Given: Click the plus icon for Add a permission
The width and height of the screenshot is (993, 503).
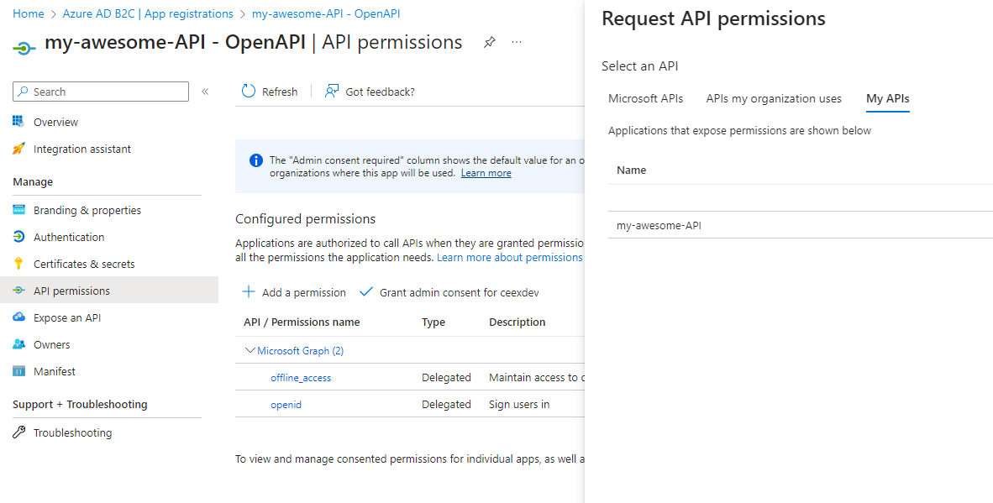Looking at the screenshot, I should click(x=249, y=291).
